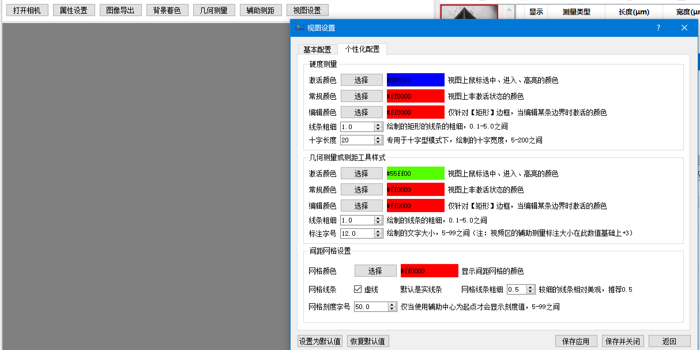Choose 硬度测量 编辑颜色 with 选择 button
Screen dimensions: 700x350
pyautogui.click(x=362, y=112)
